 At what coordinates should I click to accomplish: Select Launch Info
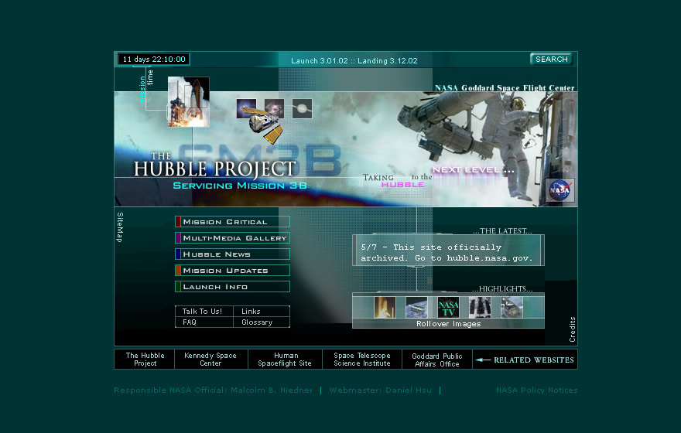click(x=232, y=287)
